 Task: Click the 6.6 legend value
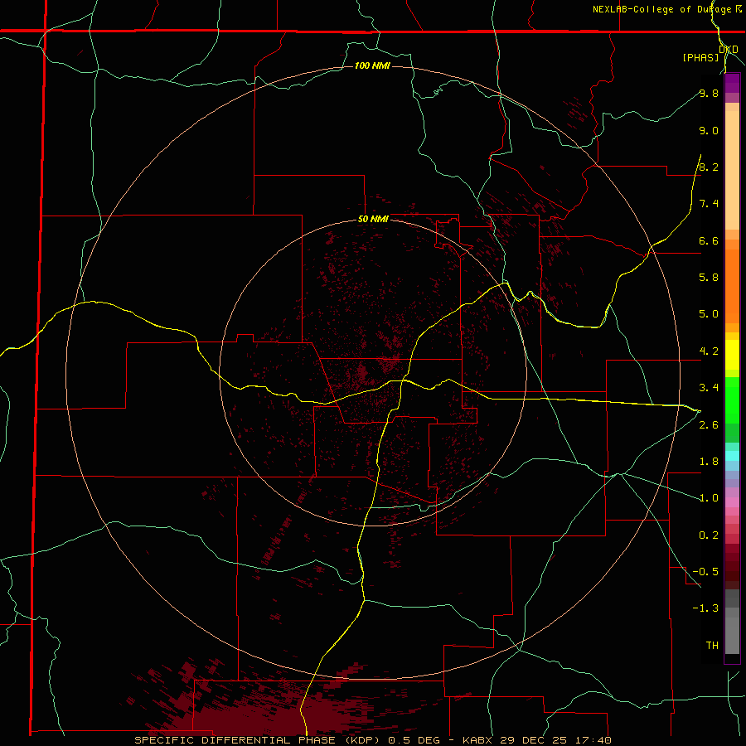tap(709, 240)
